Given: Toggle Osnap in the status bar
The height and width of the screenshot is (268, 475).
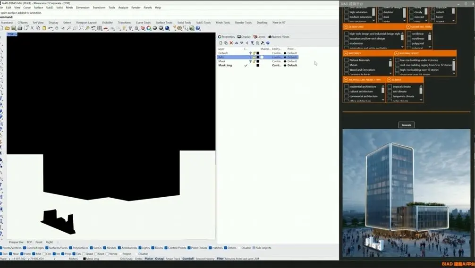Looking at the screenshot, I should [x=160, y=259].
